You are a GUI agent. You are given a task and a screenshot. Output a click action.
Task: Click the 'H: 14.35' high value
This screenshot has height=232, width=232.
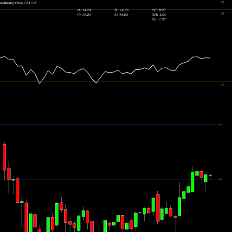(122, 10)
